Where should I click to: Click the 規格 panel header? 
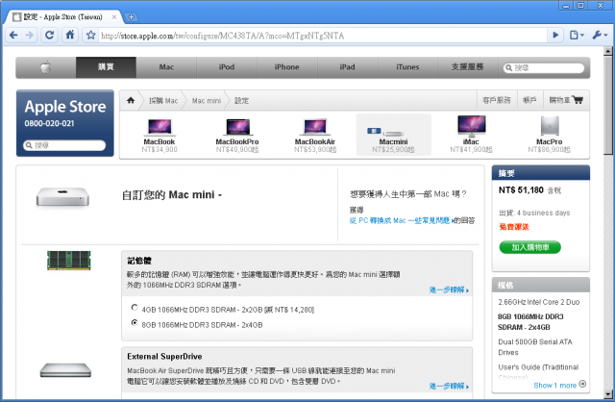point(541,285)
